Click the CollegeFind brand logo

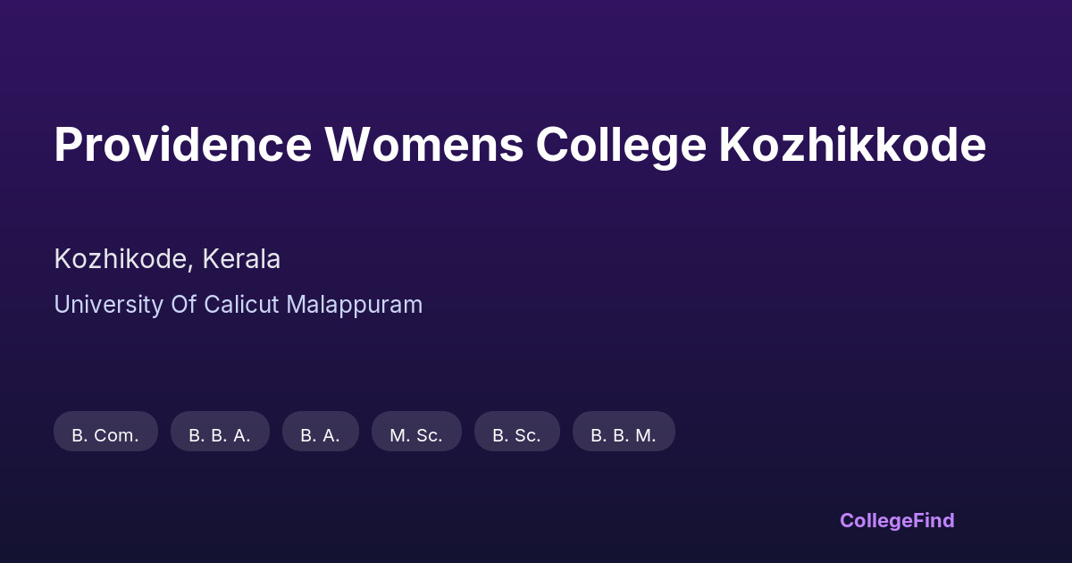coord(897,520)
